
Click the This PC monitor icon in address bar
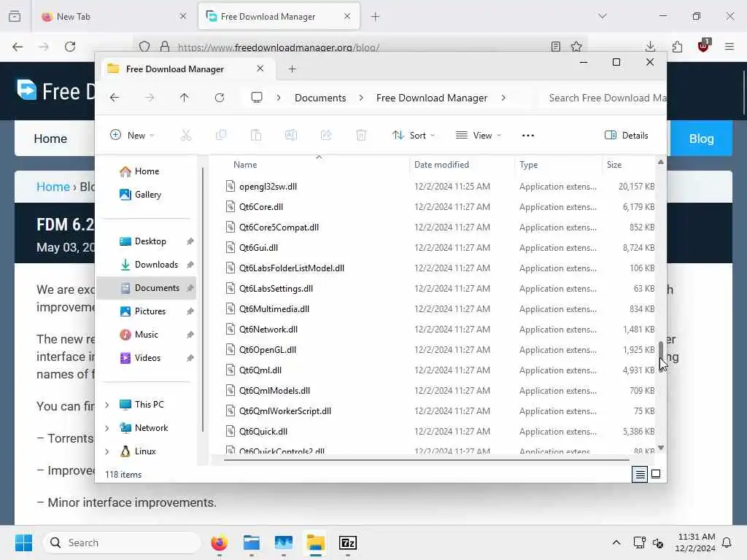click(257, 98)
